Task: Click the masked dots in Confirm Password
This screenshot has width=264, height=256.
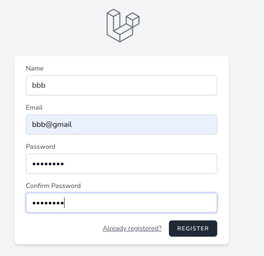Action: [x=48, y=203]
